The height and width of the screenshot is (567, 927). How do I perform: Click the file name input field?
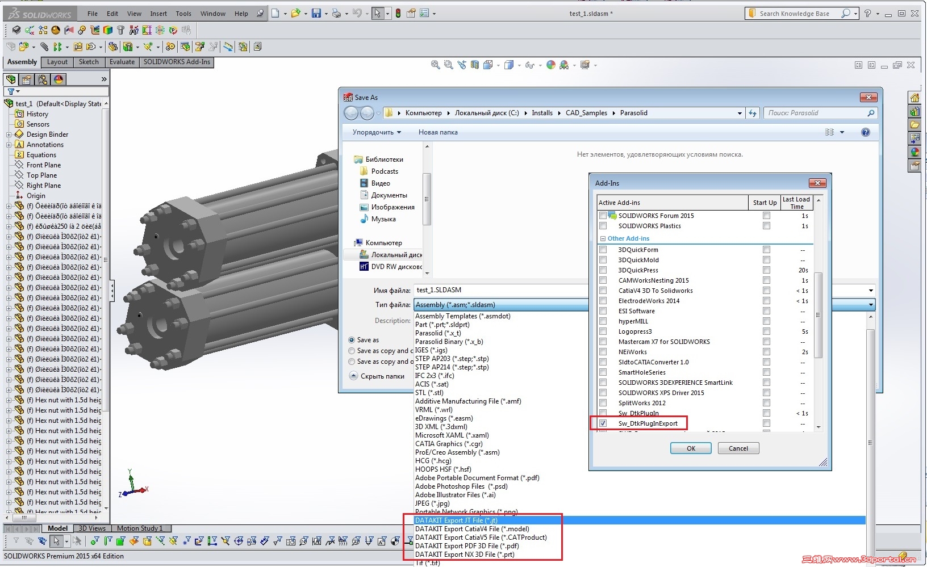[x=640, y=290]
